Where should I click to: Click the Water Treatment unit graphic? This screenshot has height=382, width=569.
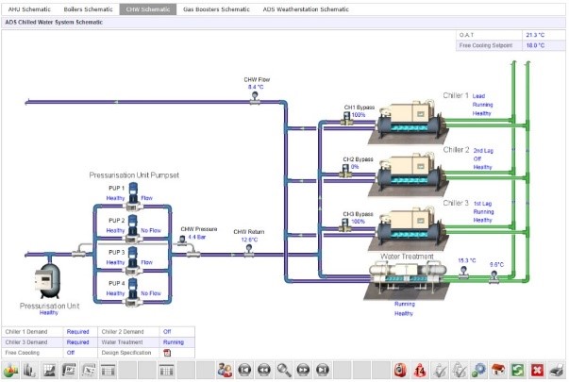coord(407,279)
